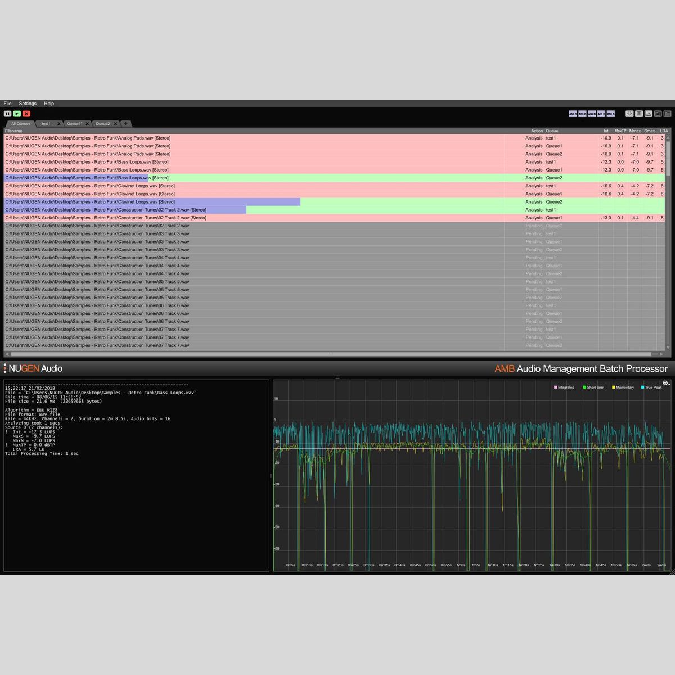Switch to the Queue1* tab

click(x=74, y=124)
